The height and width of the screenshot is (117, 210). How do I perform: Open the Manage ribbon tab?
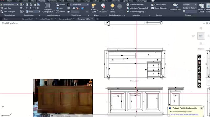[x=87, y=1]
